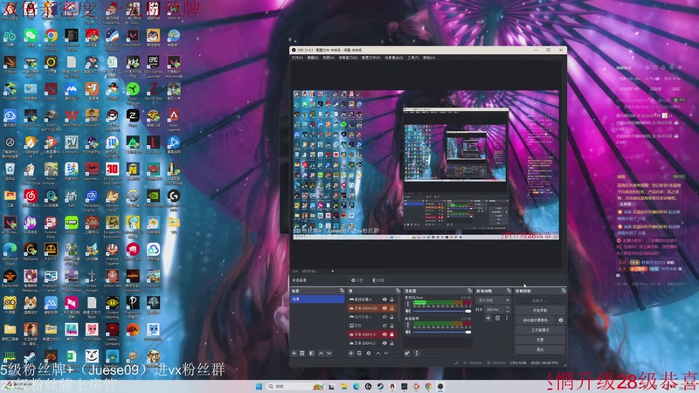The image size is (699, 393).
Task: Open the 配置文件(P) menu
Action: 370,58
